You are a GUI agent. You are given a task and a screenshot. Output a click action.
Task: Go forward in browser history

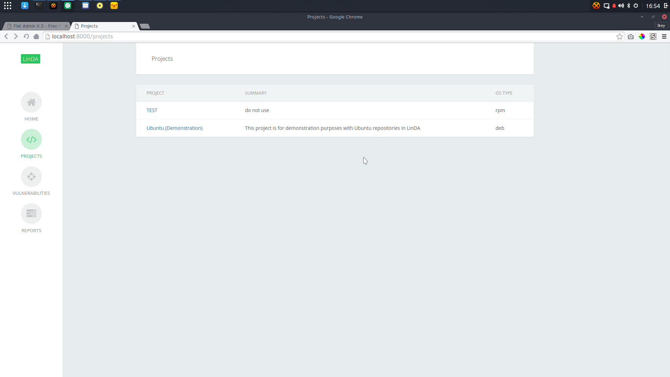coord(16,36)
